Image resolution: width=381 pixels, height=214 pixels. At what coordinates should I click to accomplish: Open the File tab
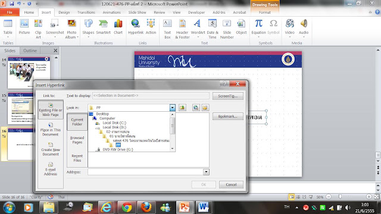click(x=10, y=12)
